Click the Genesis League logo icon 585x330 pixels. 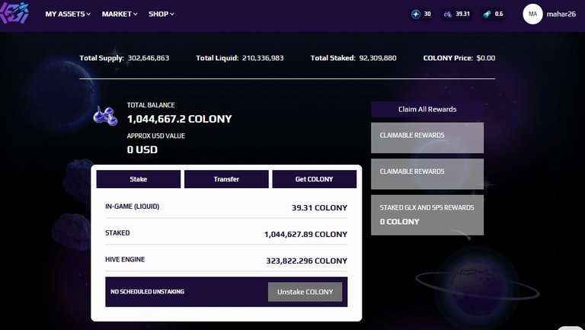point(14,13)
